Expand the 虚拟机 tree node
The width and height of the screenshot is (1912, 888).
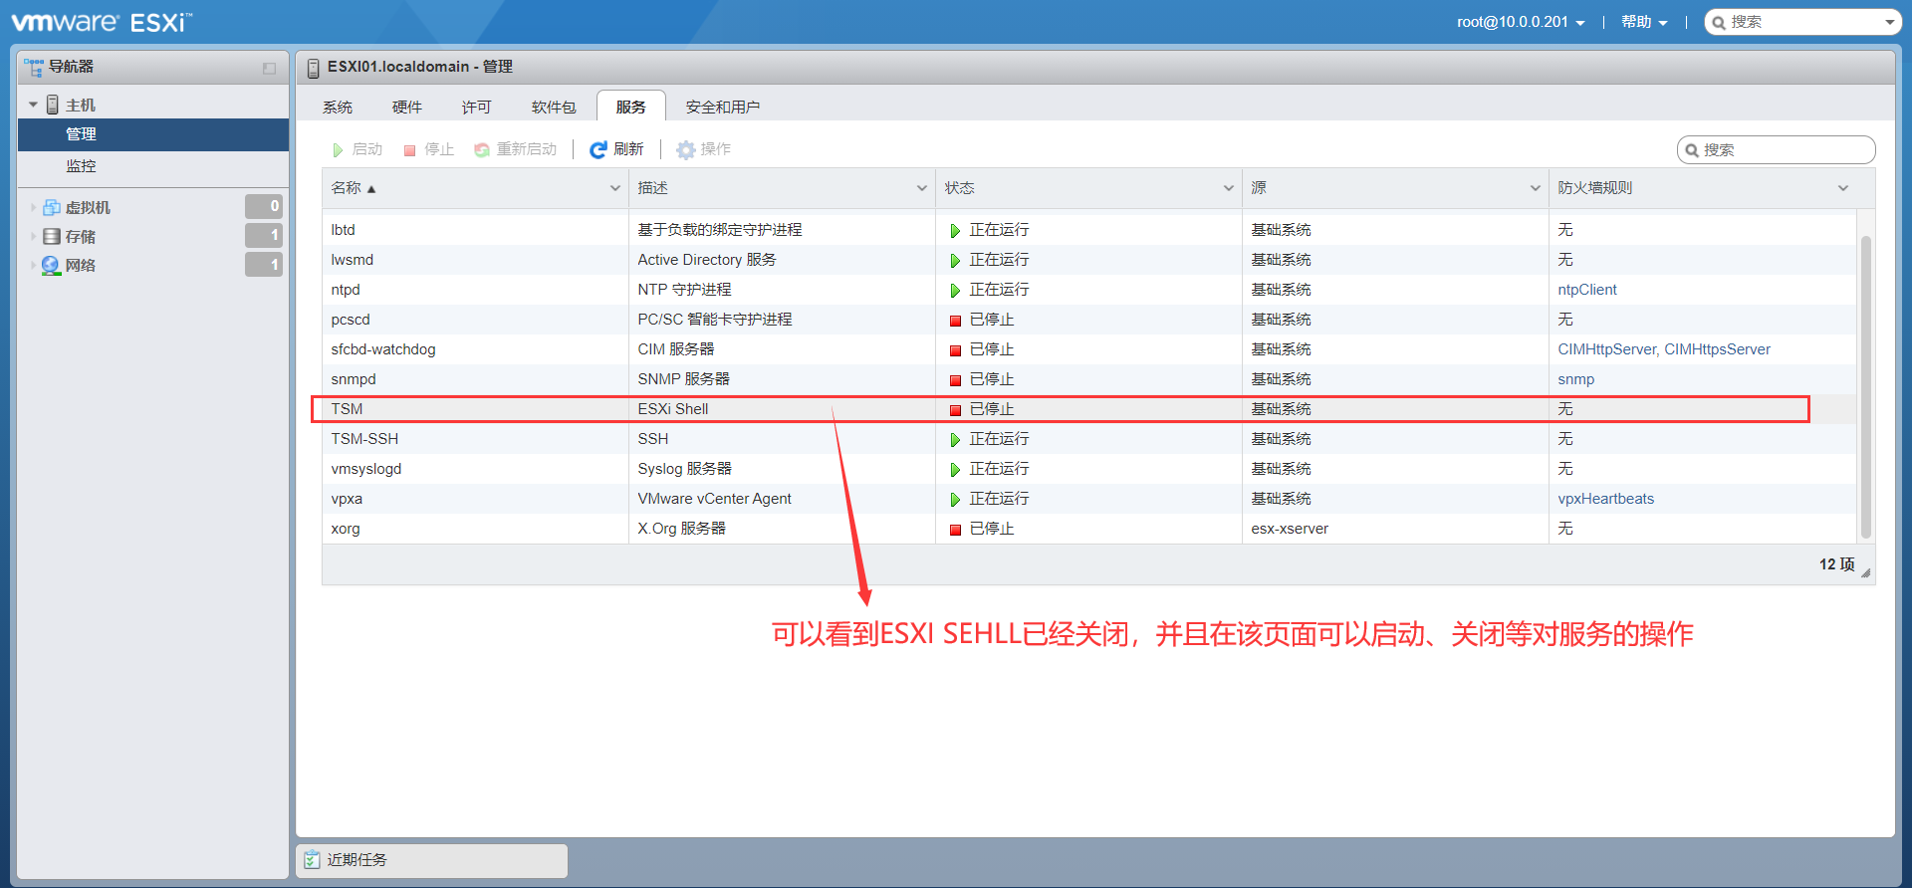(33, 207)
